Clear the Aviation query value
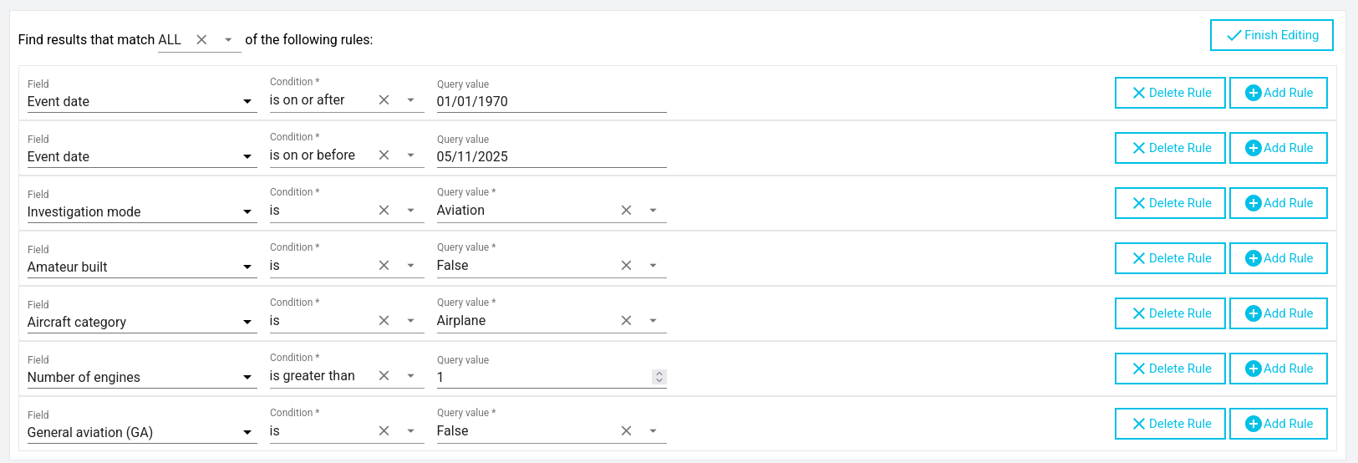The image size is (1358, 463). pos(626,211)
